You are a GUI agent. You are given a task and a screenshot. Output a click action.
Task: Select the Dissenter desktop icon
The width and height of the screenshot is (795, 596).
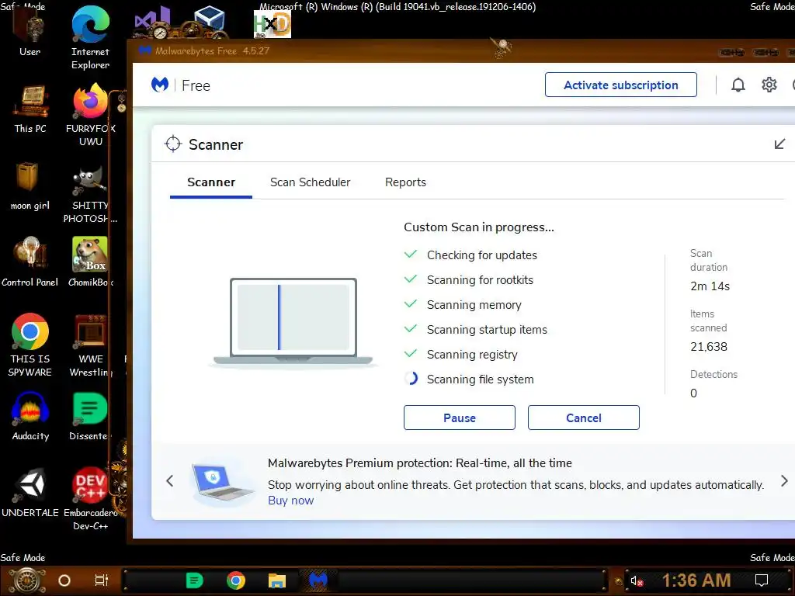pyautogui.click(x=90, y=416)
